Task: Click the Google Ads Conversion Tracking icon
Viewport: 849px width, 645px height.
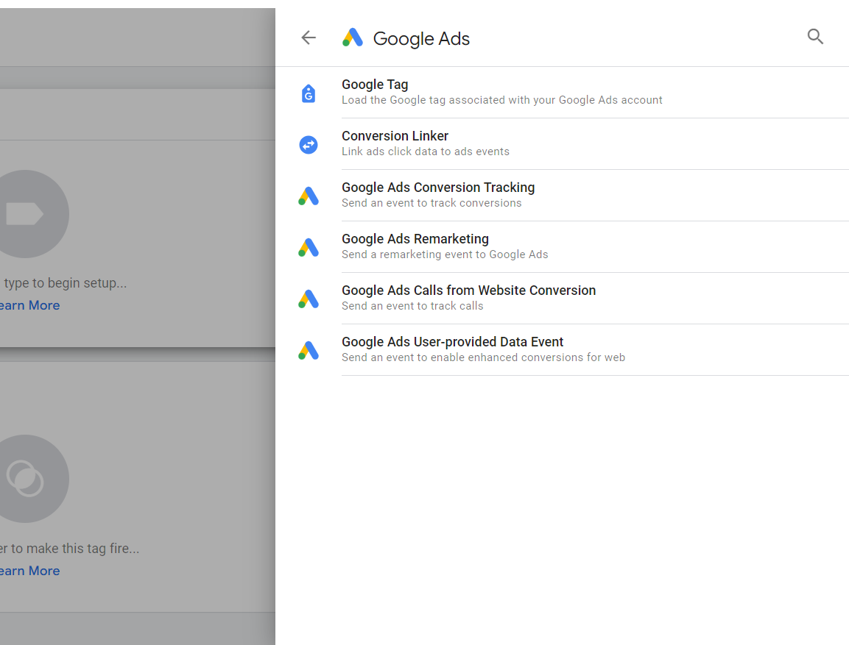Action: [x=309, y=196]
